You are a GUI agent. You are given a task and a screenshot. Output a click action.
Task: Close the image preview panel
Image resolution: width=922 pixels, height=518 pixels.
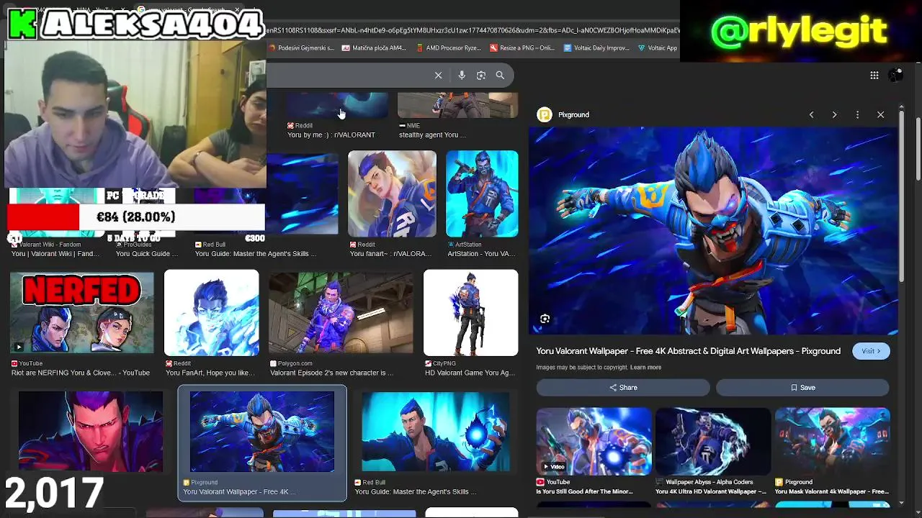(x=880, y=114)
